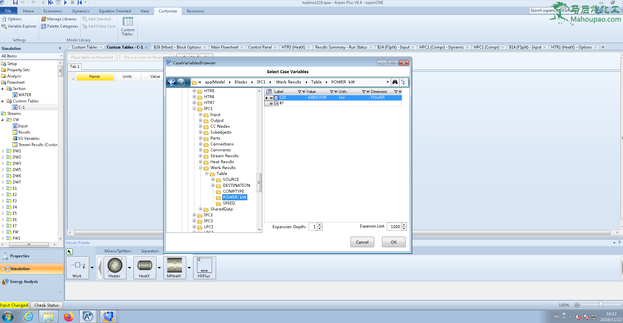The image size is (623, 323).
Task: Activate the palette arrow selection-cursor tool
Action: point(70,252)
